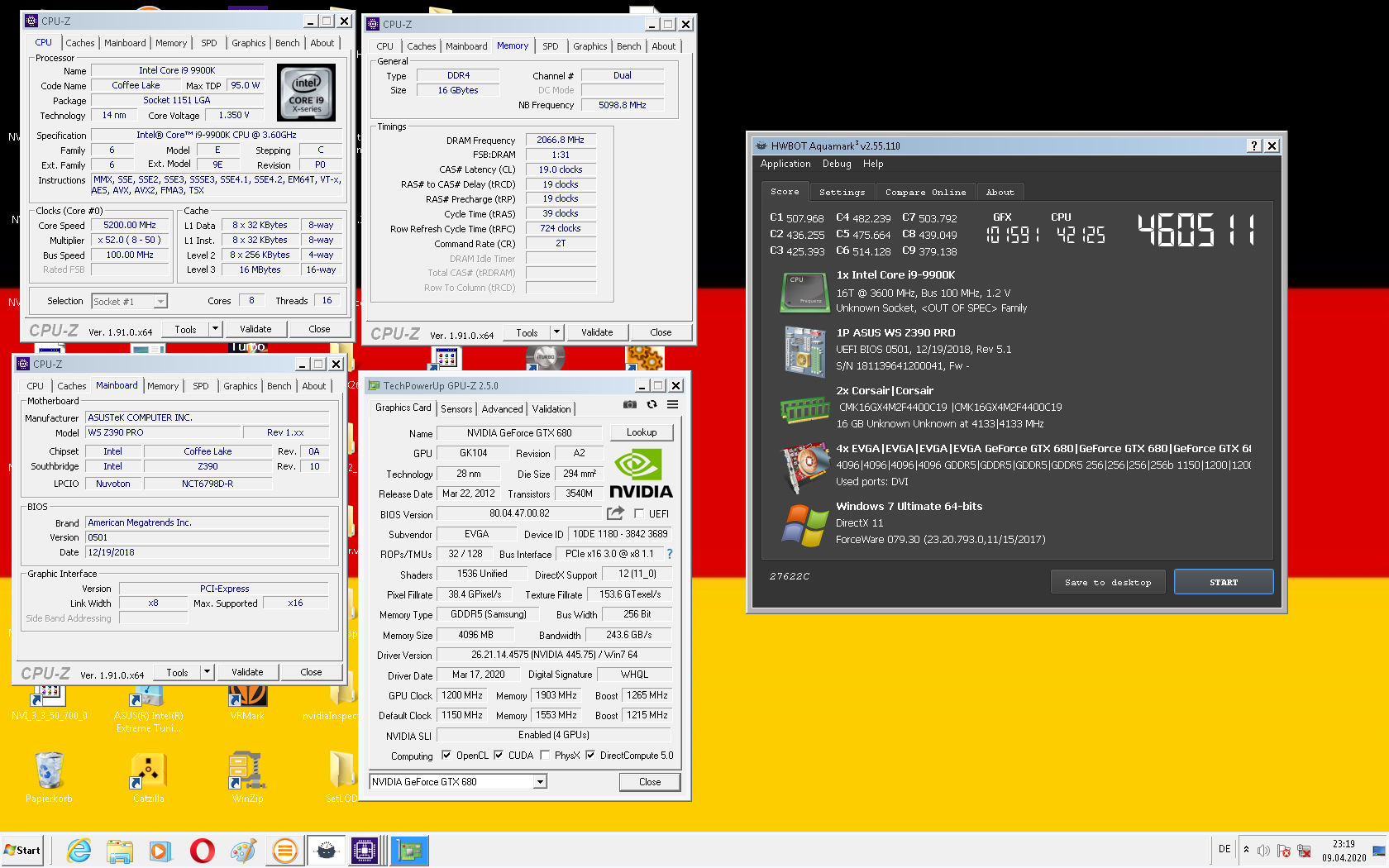Click the Show desktop button at taskbar end
This screenshot has width=1389, height=868.
coord(1379,850)
